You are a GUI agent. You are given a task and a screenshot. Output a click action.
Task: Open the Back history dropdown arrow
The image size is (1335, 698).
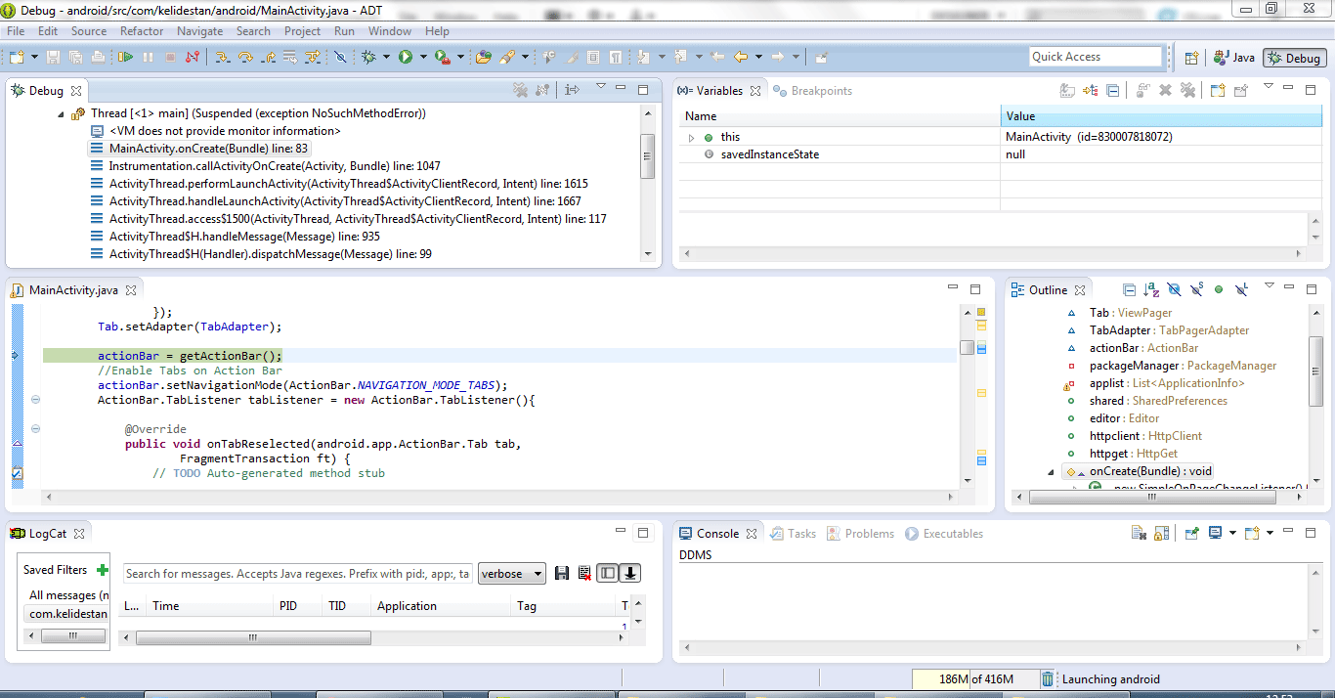758,57
